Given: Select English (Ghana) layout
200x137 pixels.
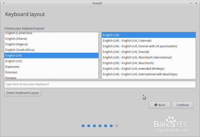Looking at the screenshot, I should (x=51, y=39).
